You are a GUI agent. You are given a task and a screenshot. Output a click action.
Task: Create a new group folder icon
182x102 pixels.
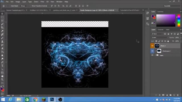(x=171, y=95)
